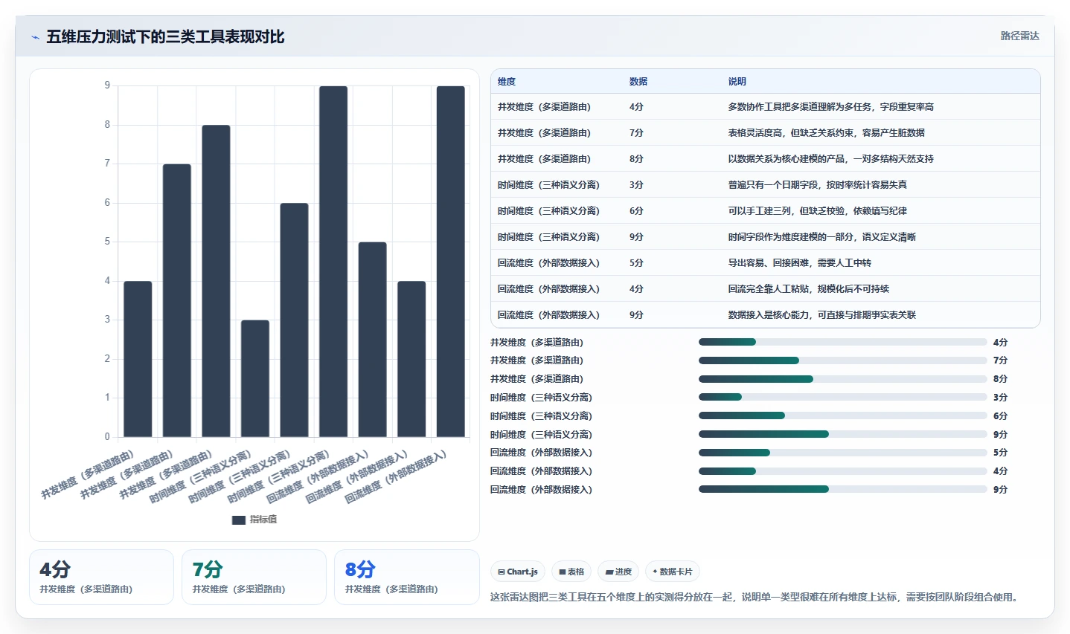Image resolution: width=1070 pixels, height=634 pixels.
Task: Click the 时间维度 progress bar showing 9分
Action: (842, 434)
